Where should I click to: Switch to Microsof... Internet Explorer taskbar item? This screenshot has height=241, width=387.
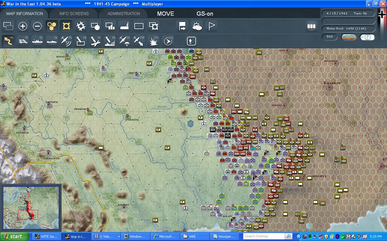pyautogui.click(x=165, y=236)
